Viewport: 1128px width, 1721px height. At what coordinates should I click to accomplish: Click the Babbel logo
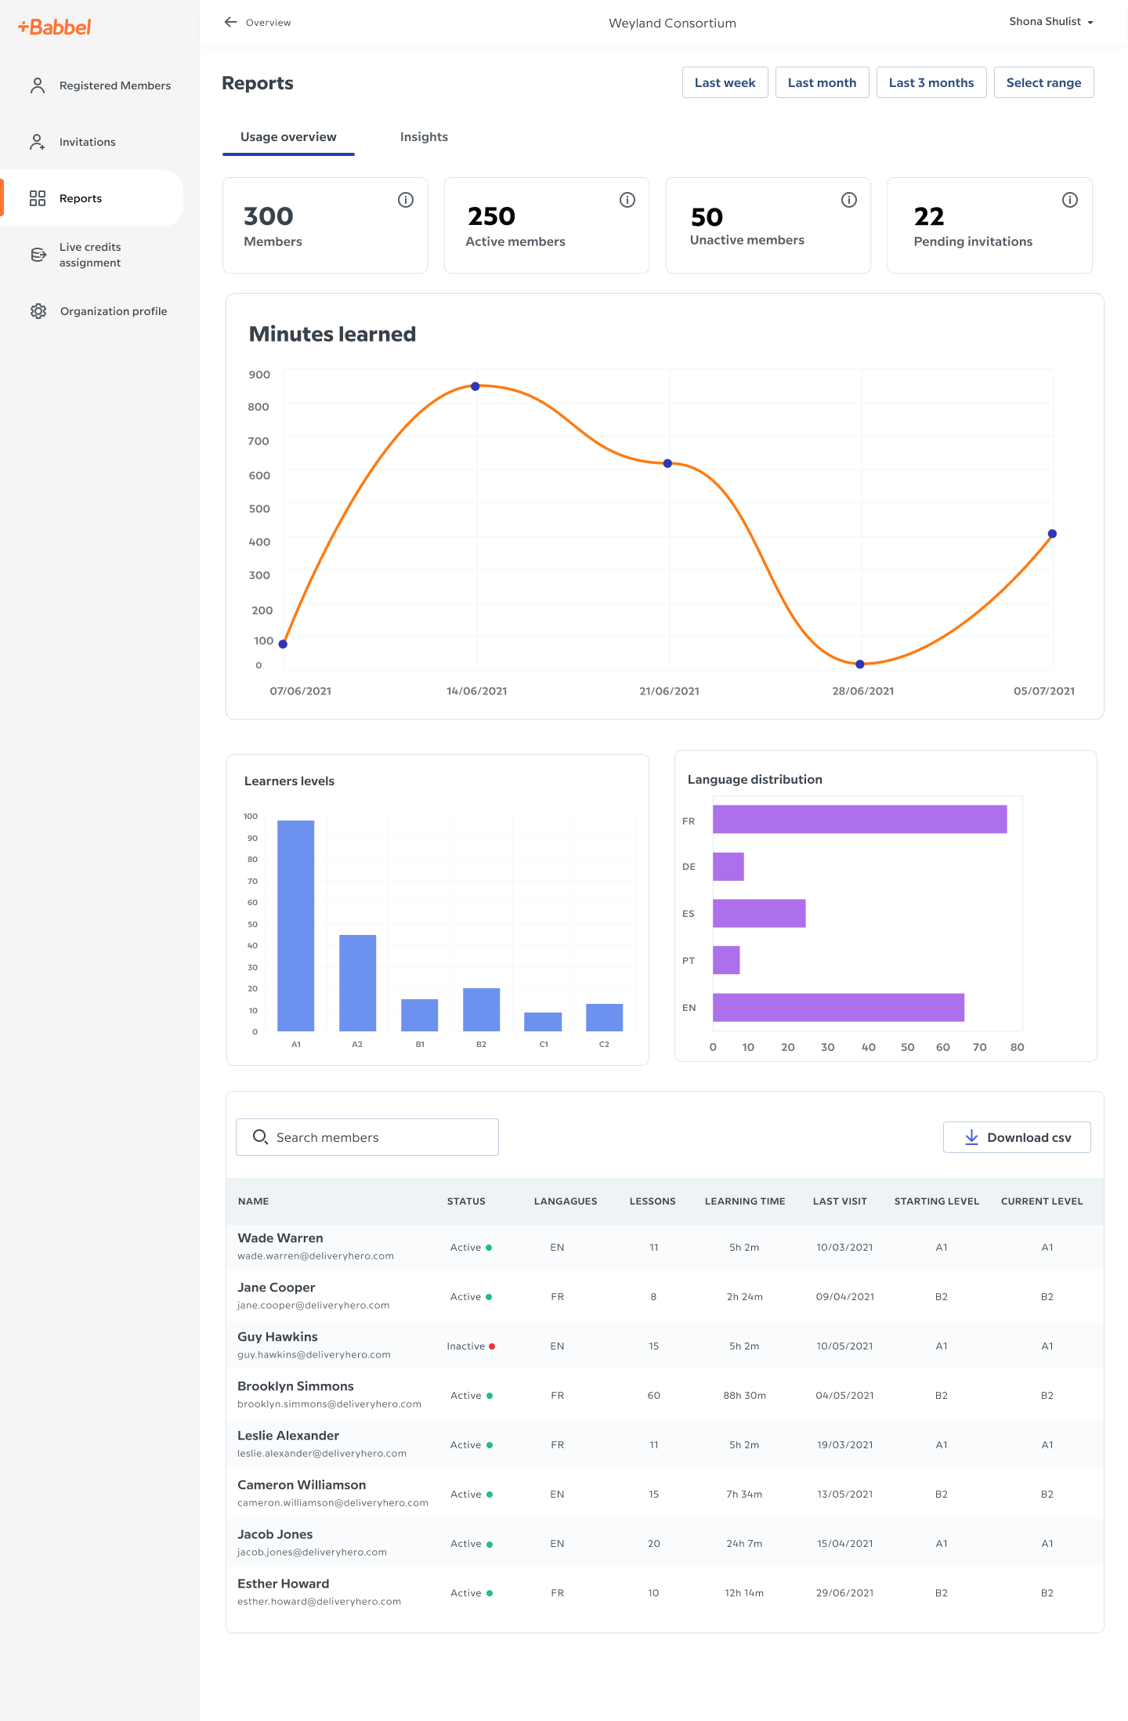[x=54, y=27]
